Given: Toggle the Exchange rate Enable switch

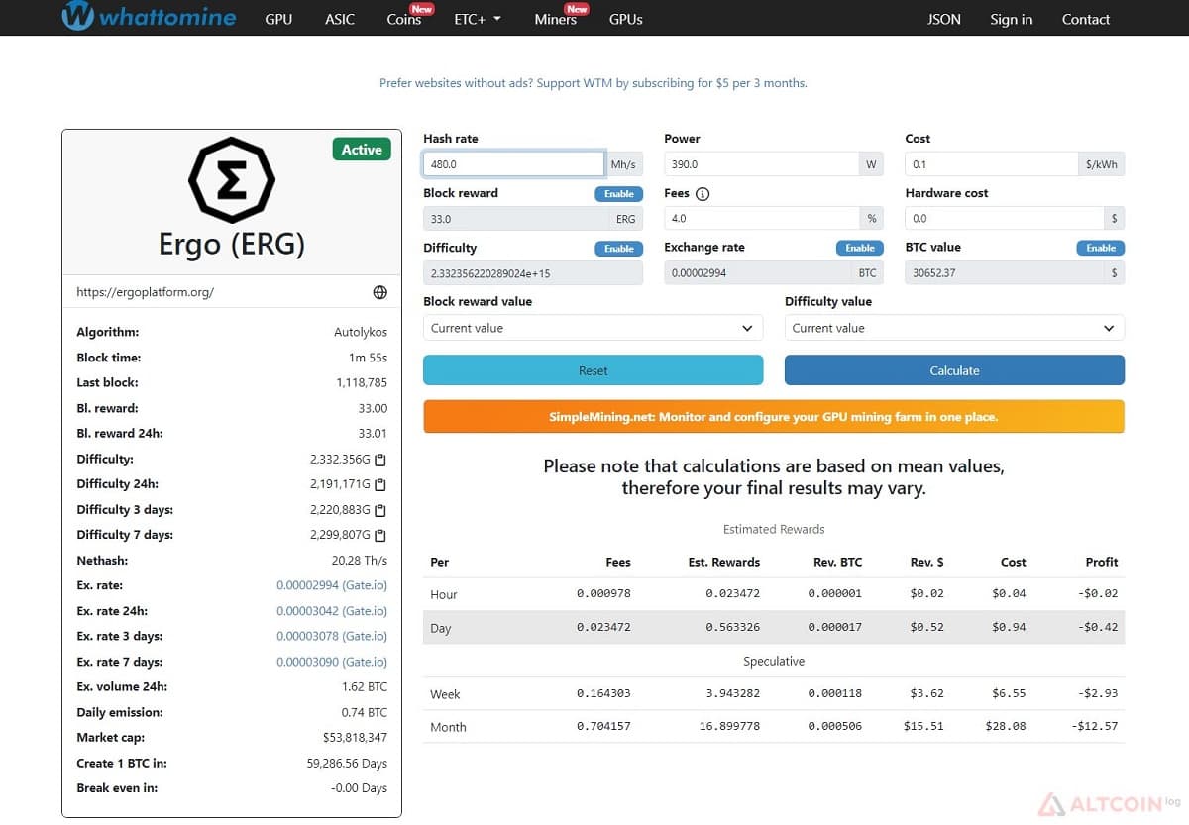Looking at the screenshot, I should pyautogui.click(x=860, y=248).
